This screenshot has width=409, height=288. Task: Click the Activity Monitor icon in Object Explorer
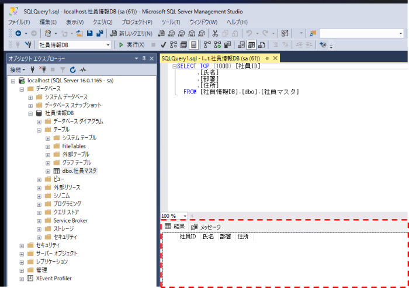pyautogui.click(x=83, y=70)
